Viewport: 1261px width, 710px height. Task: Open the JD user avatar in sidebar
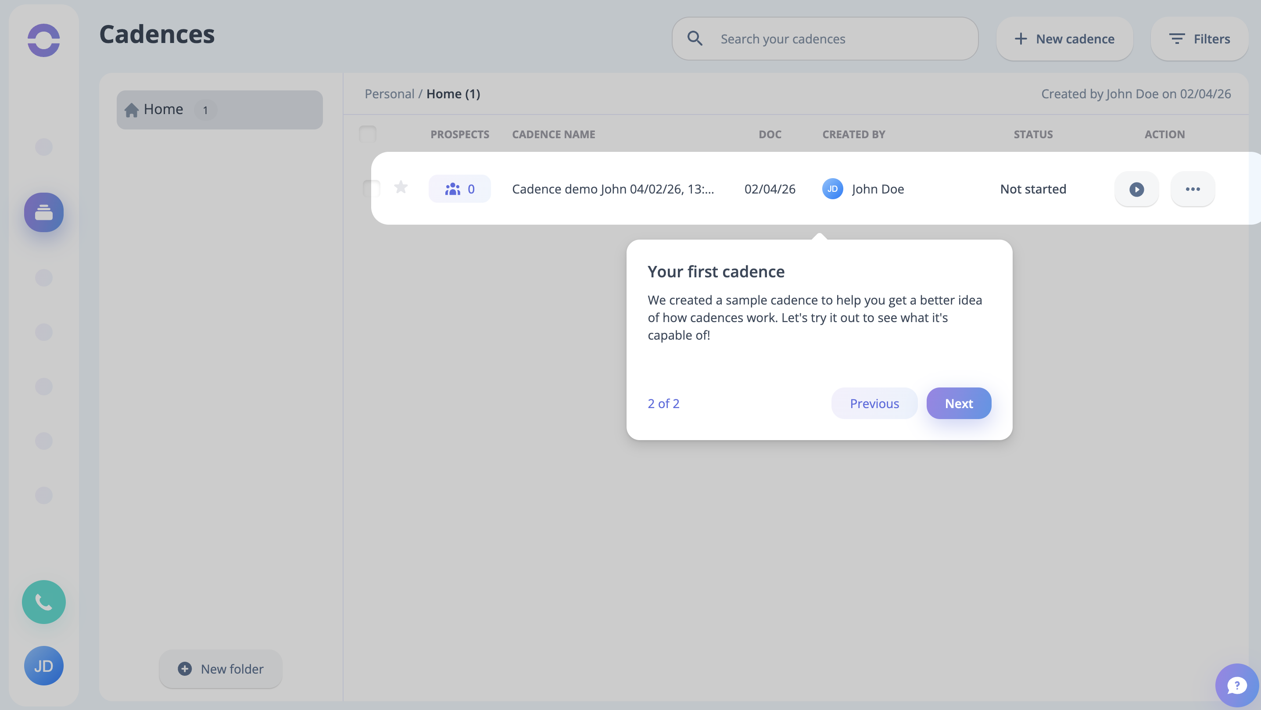[43, 665]
